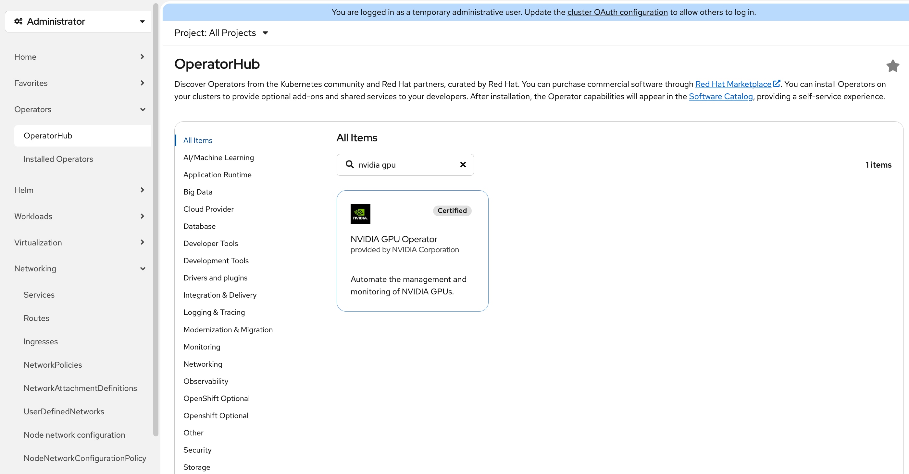The image size is (909, 474).
Task: Open the Project: All Projects dropdown
Action: (221, 33)
